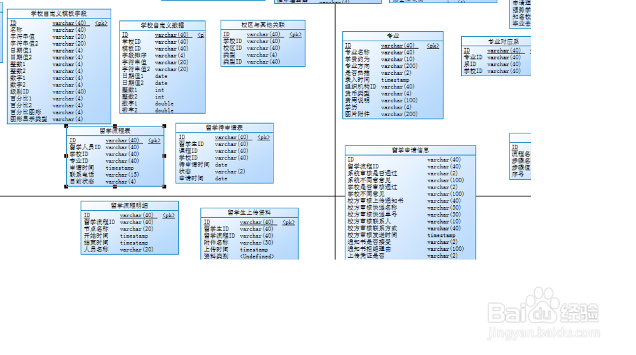Click 校区ID column in 校区与其他关联
Image resolution: width=636 pixels, height=355 pixels.
[x=232, y=48]
